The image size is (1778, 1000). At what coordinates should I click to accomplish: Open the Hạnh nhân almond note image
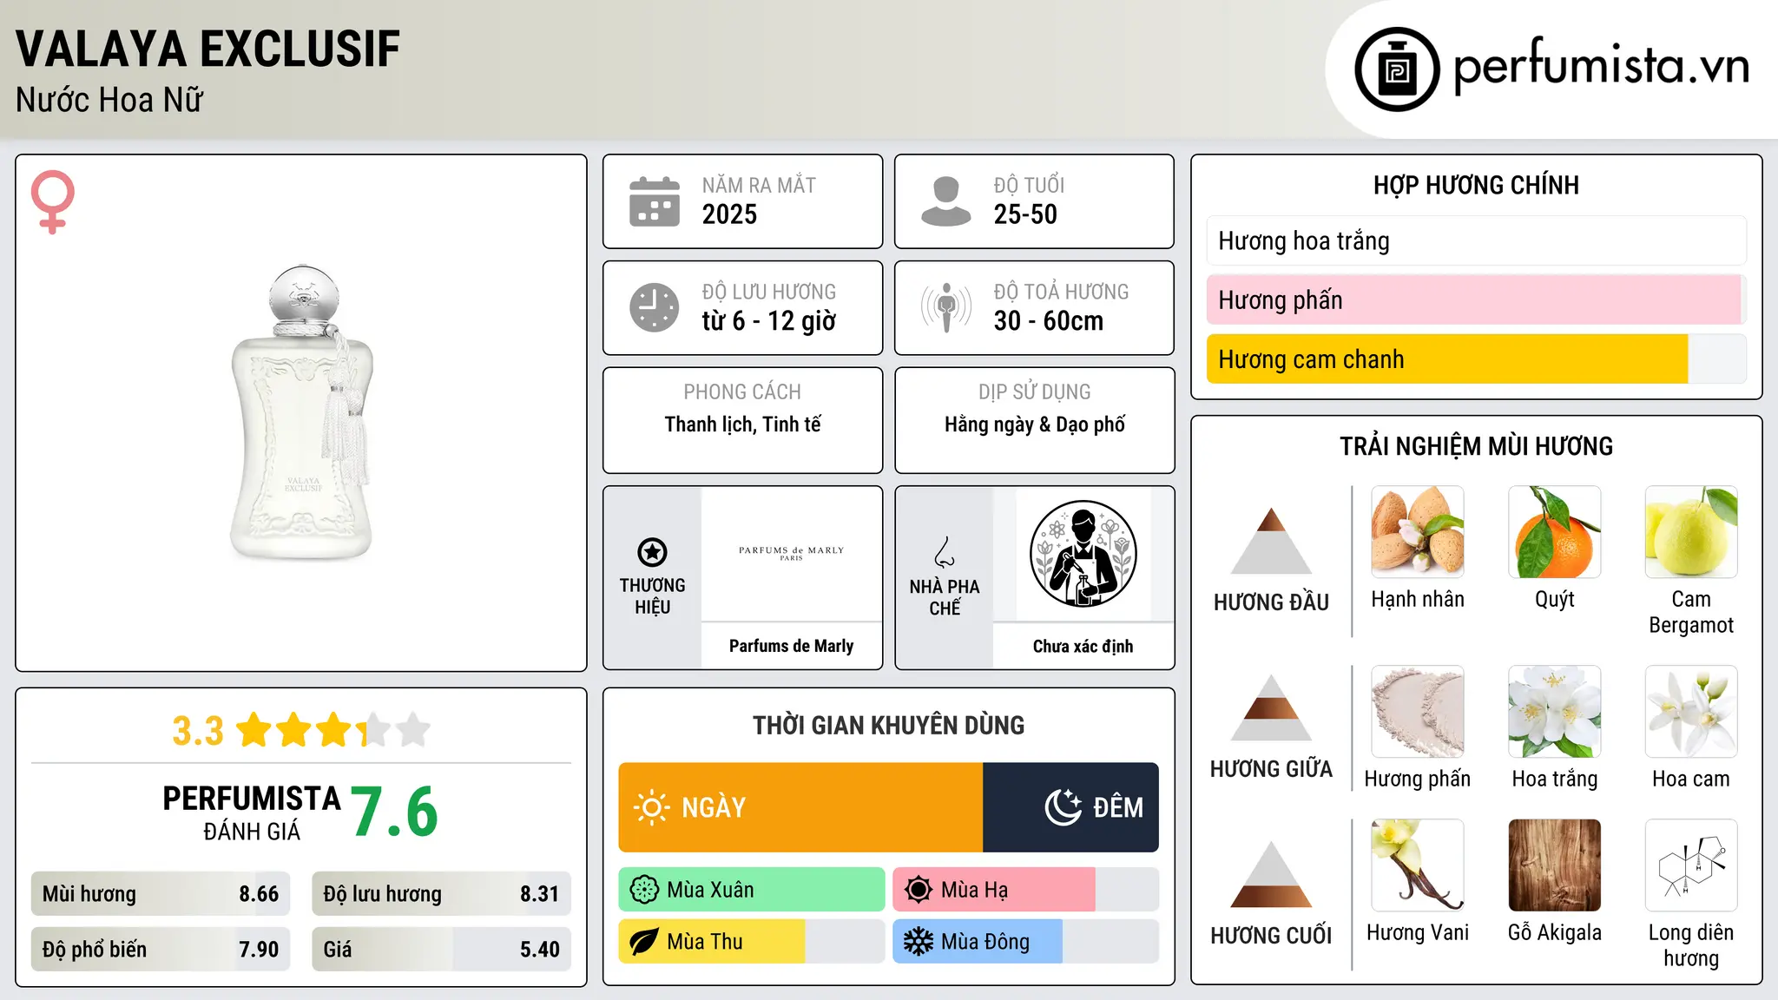click(1418, 532)
